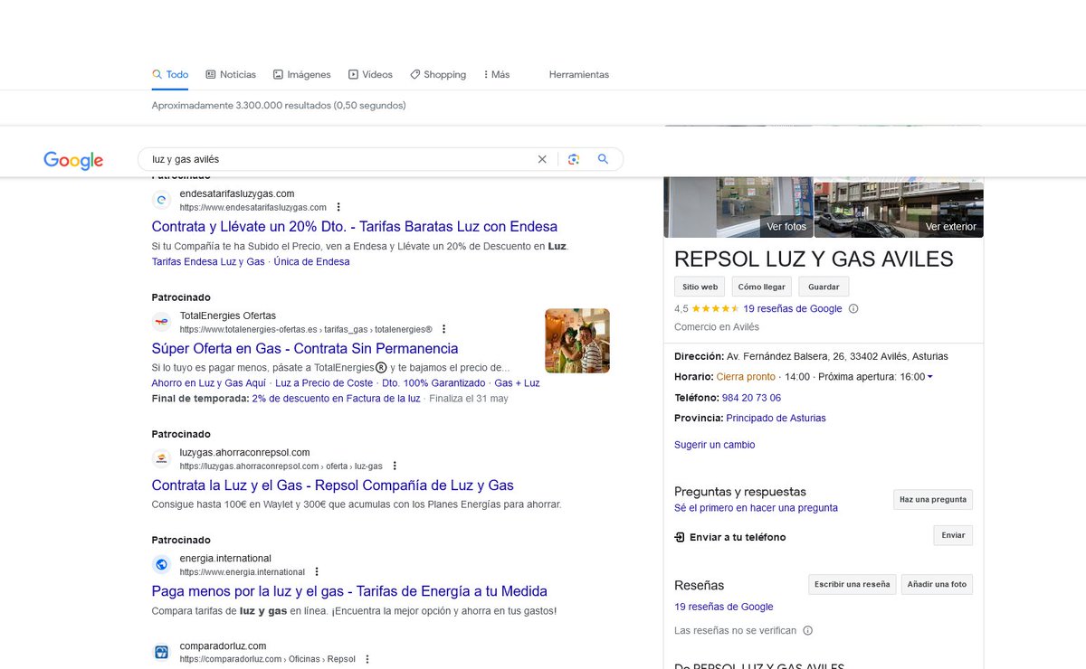The height and width of the screenshot is (669, 1086).
Task: Click the Repsol favicon on luzygas result
Action: tap(161, 458)
